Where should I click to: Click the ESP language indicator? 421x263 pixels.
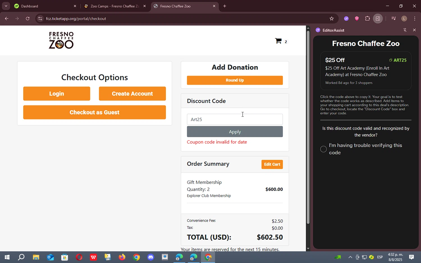(x=380, y=257)
